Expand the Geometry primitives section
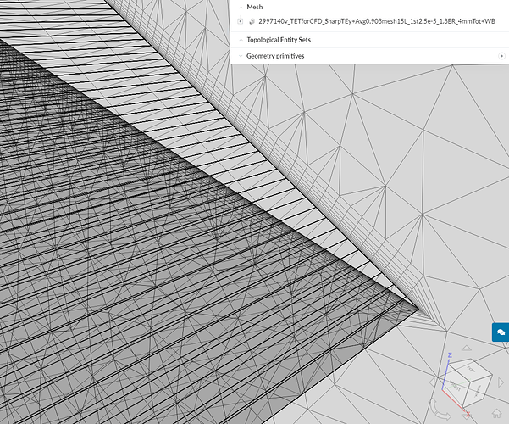509x424 pixels. pos(241,56)
